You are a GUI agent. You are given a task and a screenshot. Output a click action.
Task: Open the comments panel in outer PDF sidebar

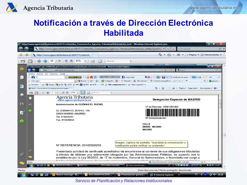coord(22,163)
